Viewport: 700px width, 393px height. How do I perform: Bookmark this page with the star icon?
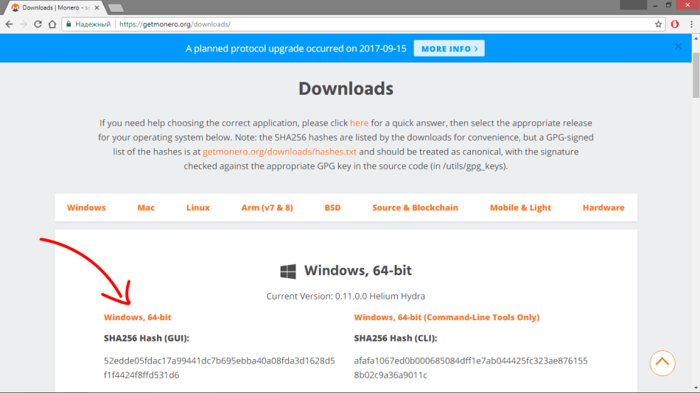(658, 24)
